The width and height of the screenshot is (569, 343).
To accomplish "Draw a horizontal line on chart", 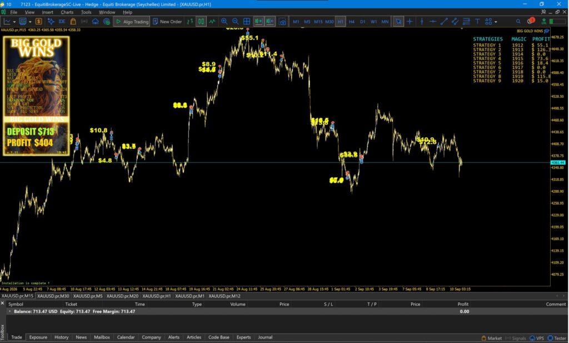I will coord(432,22).
